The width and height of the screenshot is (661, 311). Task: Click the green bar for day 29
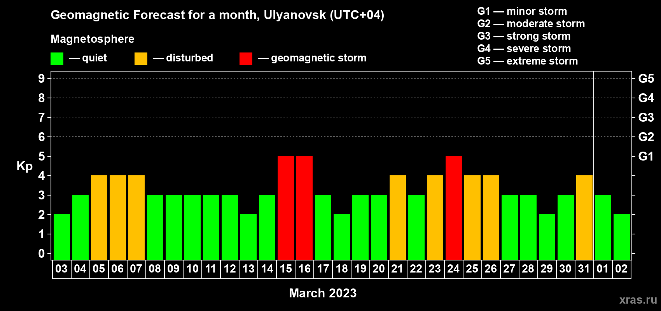click(547, 237)
